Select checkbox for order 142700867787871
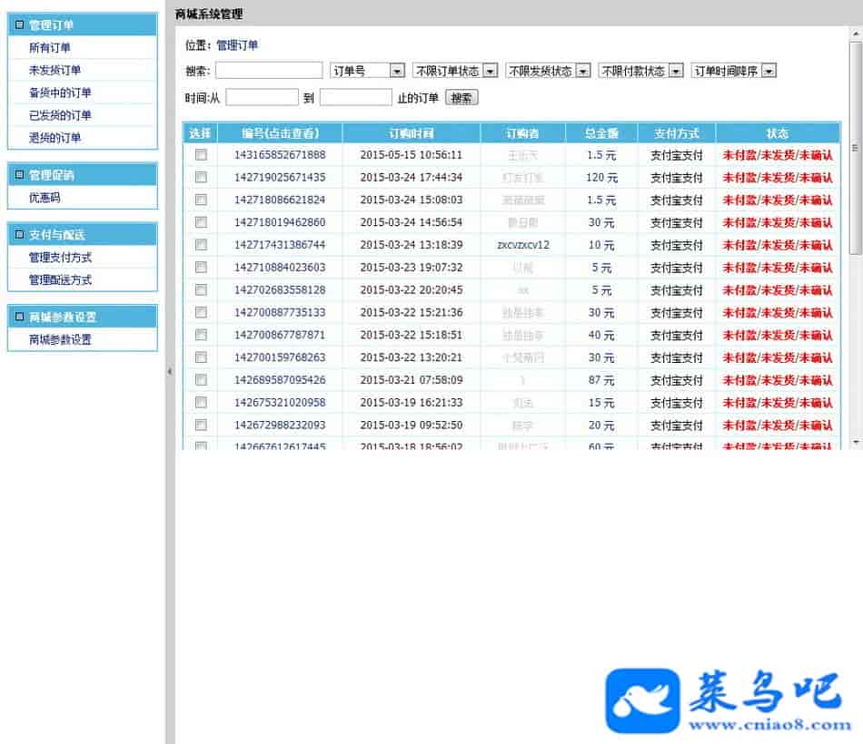The width and height of the screenshot is (863, 744). tap(201, 335)
